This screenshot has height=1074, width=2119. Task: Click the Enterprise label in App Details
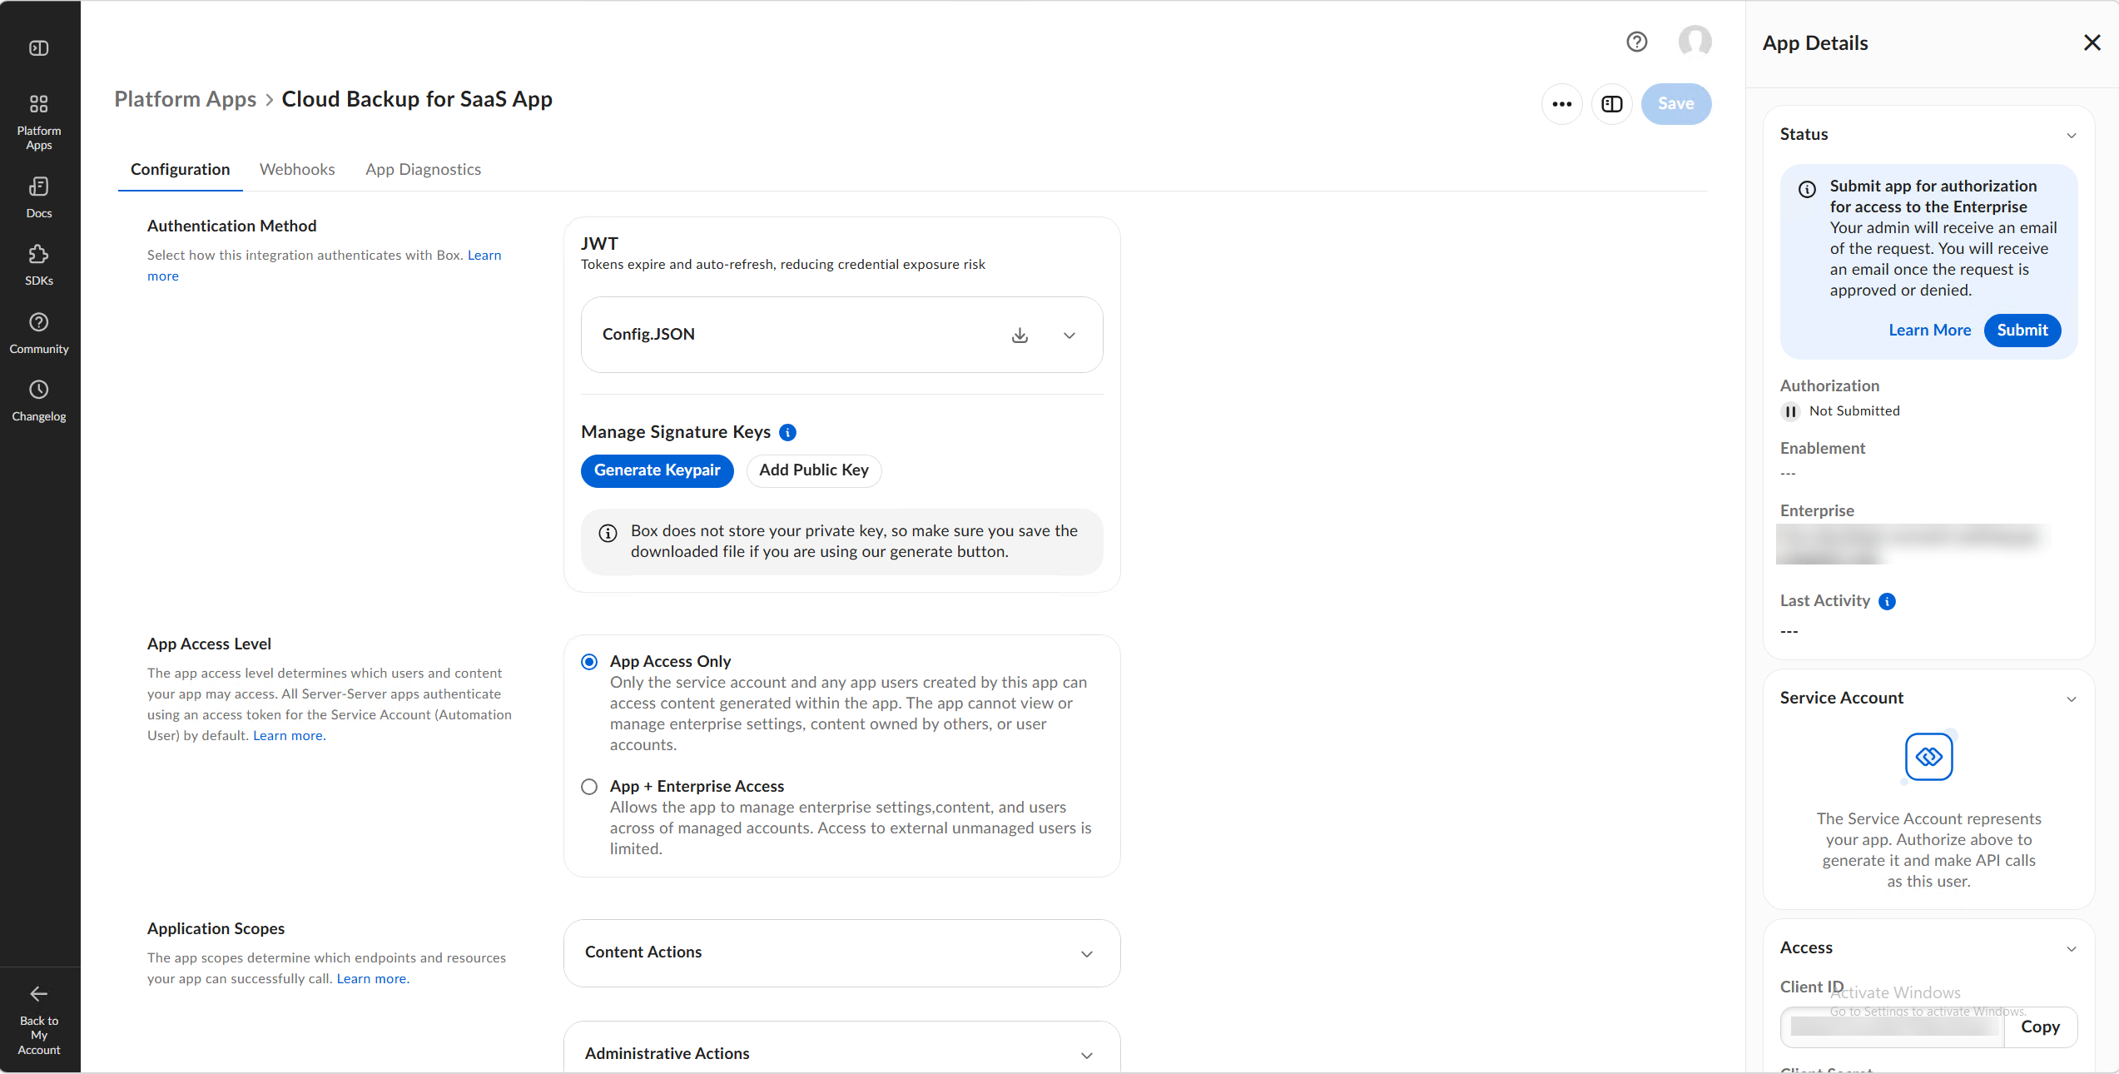[1817, 511]
